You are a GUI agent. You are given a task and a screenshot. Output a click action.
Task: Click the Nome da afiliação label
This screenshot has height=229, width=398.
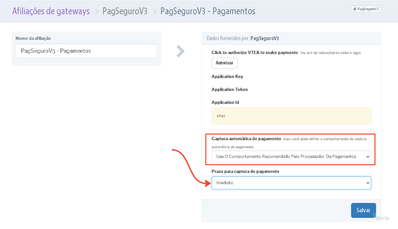(x=33, y=38)
